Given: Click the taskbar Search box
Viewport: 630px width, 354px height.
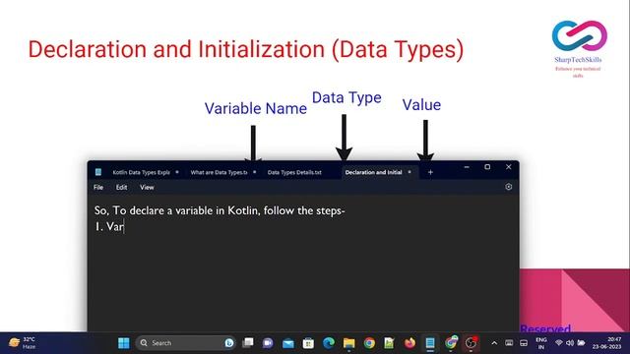Looking at the screenshot, I should (186, 343).
